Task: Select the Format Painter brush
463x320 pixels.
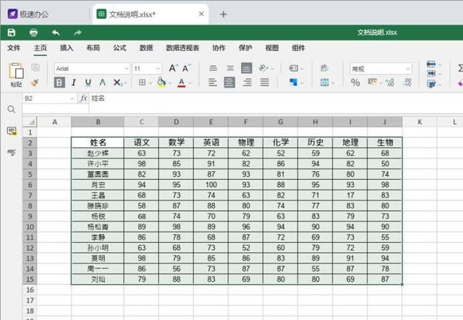Action: click(35, 83)
